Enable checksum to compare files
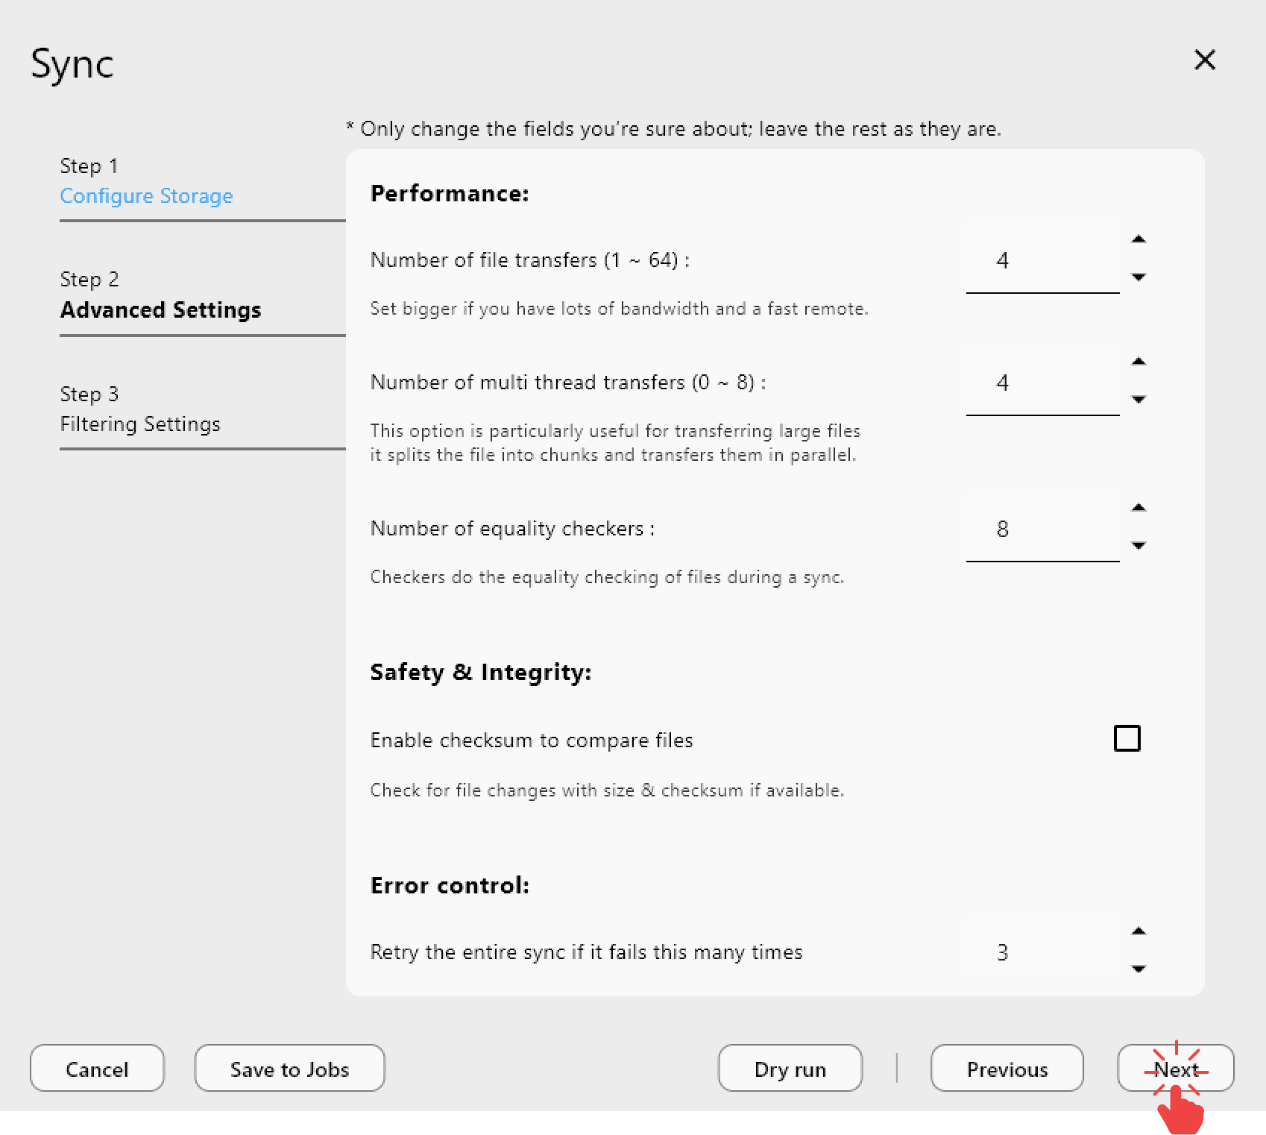Image resolution: width=1266 pixels, height=1135 pixels. (1128, 738)
